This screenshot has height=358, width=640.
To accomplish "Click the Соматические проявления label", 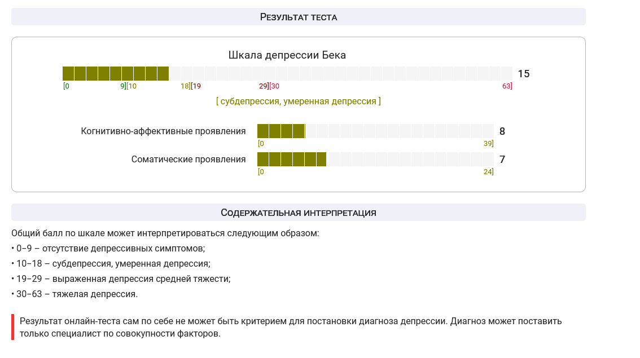I will (x=189, y=160).
